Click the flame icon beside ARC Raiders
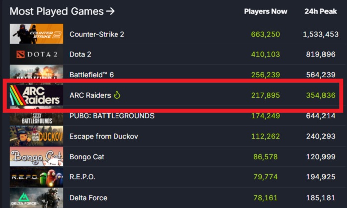The image size is (347, 208). pos(117,95)
